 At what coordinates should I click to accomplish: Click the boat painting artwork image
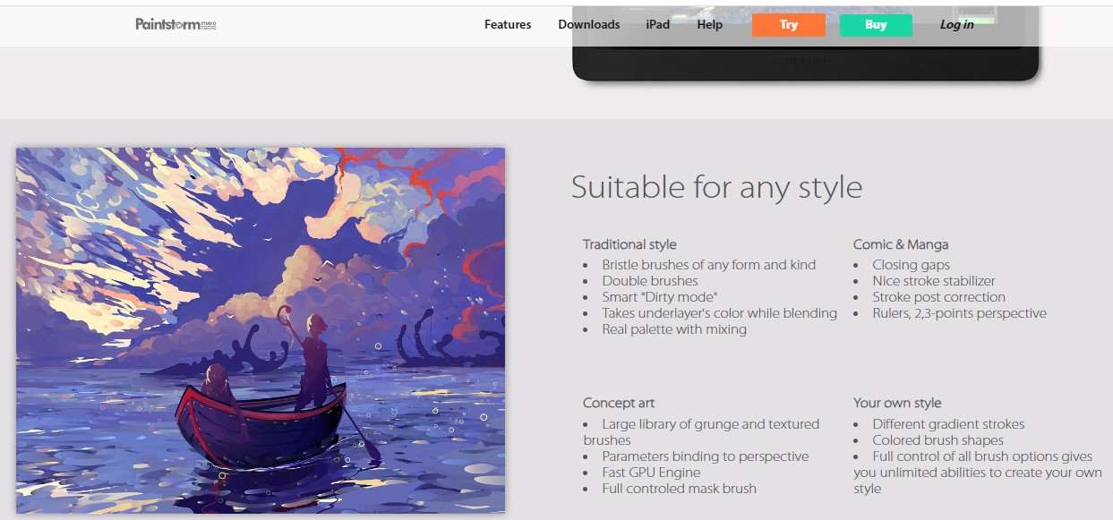coord(261,330)
